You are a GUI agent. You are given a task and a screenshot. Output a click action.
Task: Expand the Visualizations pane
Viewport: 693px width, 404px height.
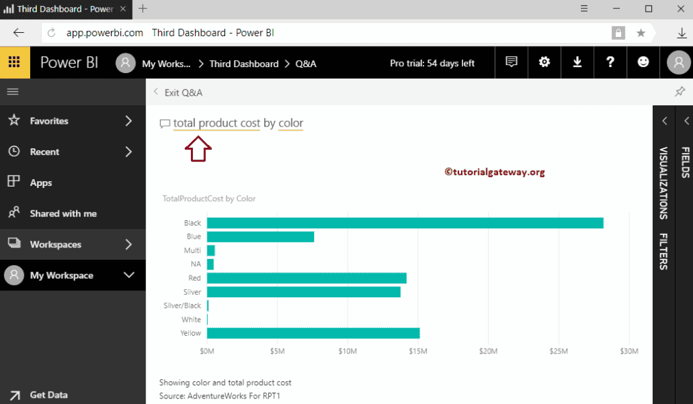click(x=664, y=120)
